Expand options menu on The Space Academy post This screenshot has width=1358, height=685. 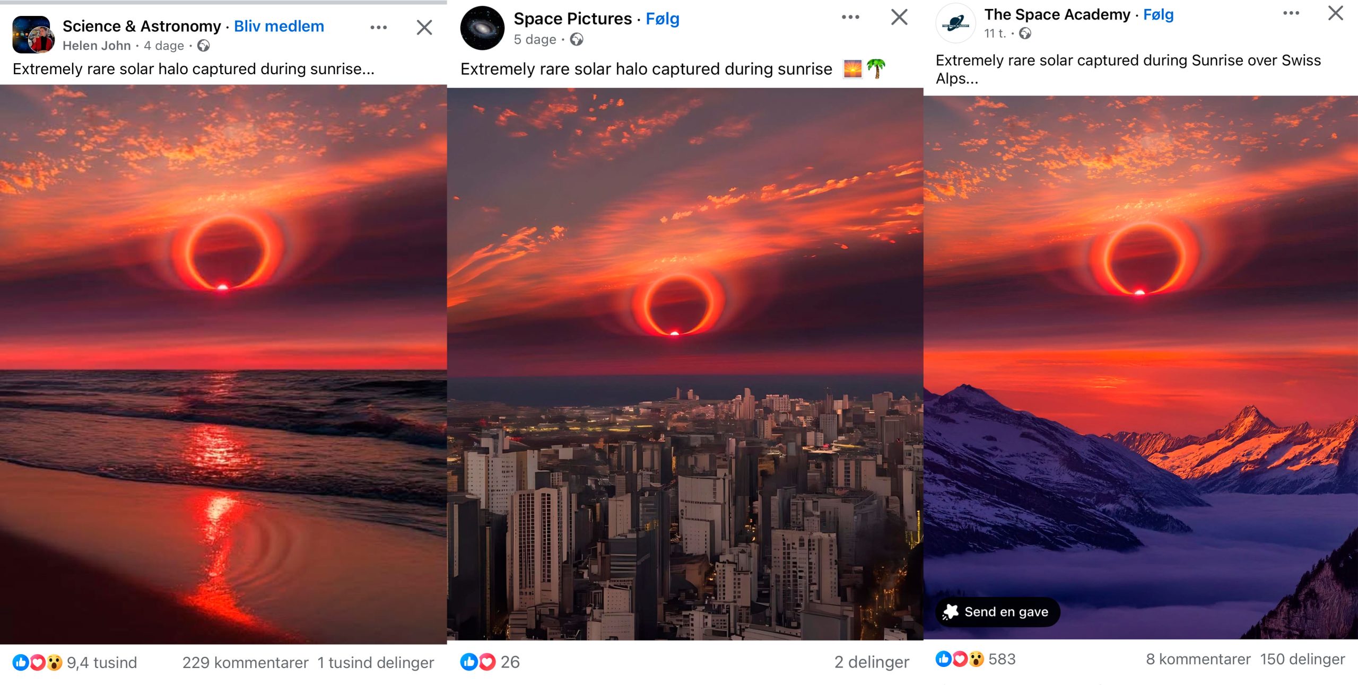pos(1291,13)
